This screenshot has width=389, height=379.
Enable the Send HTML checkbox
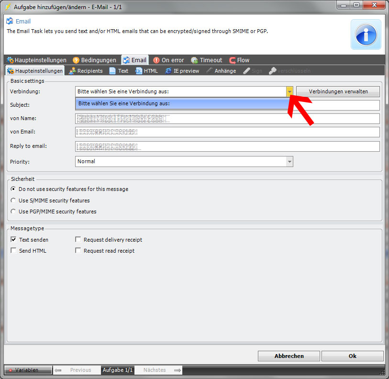13,251
